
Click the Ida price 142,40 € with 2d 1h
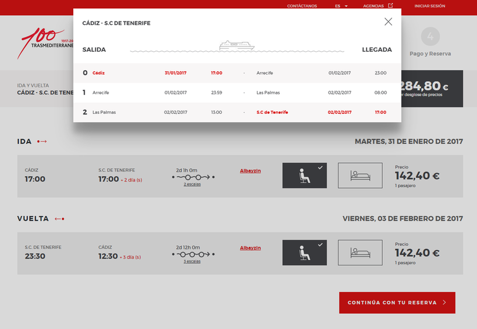417,176
